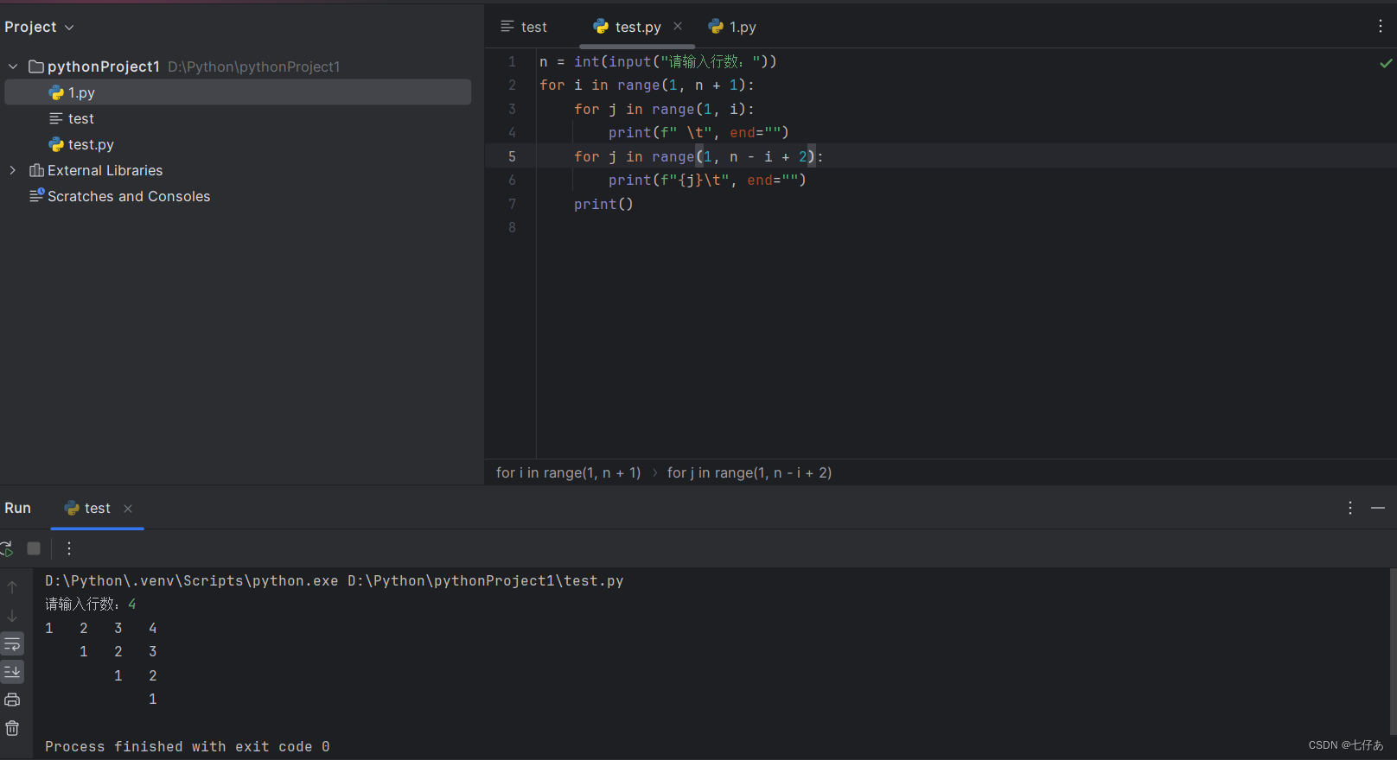This screenshot has width=1397, height=760.
Task: Open Run panel options menu
Action: (x=1350, y=508)
